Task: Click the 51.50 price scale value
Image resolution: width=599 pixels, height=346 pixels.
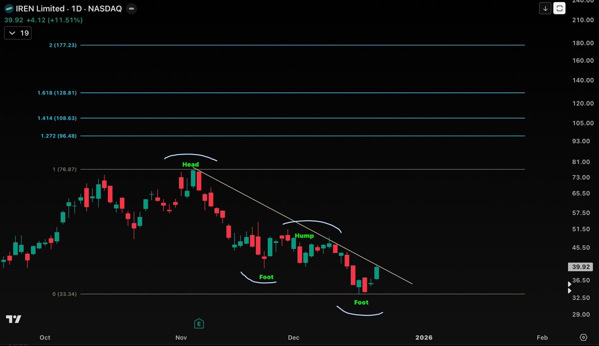Action: pyautogui.click(x=582, y=229)
